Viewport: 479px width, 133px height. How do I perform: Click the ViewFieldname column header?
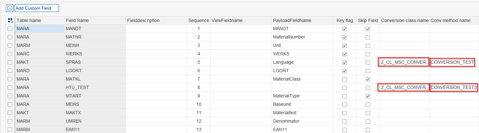(x=241, y=20)
